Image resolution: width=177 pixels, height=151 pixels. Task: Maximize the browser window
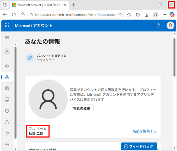160,5
